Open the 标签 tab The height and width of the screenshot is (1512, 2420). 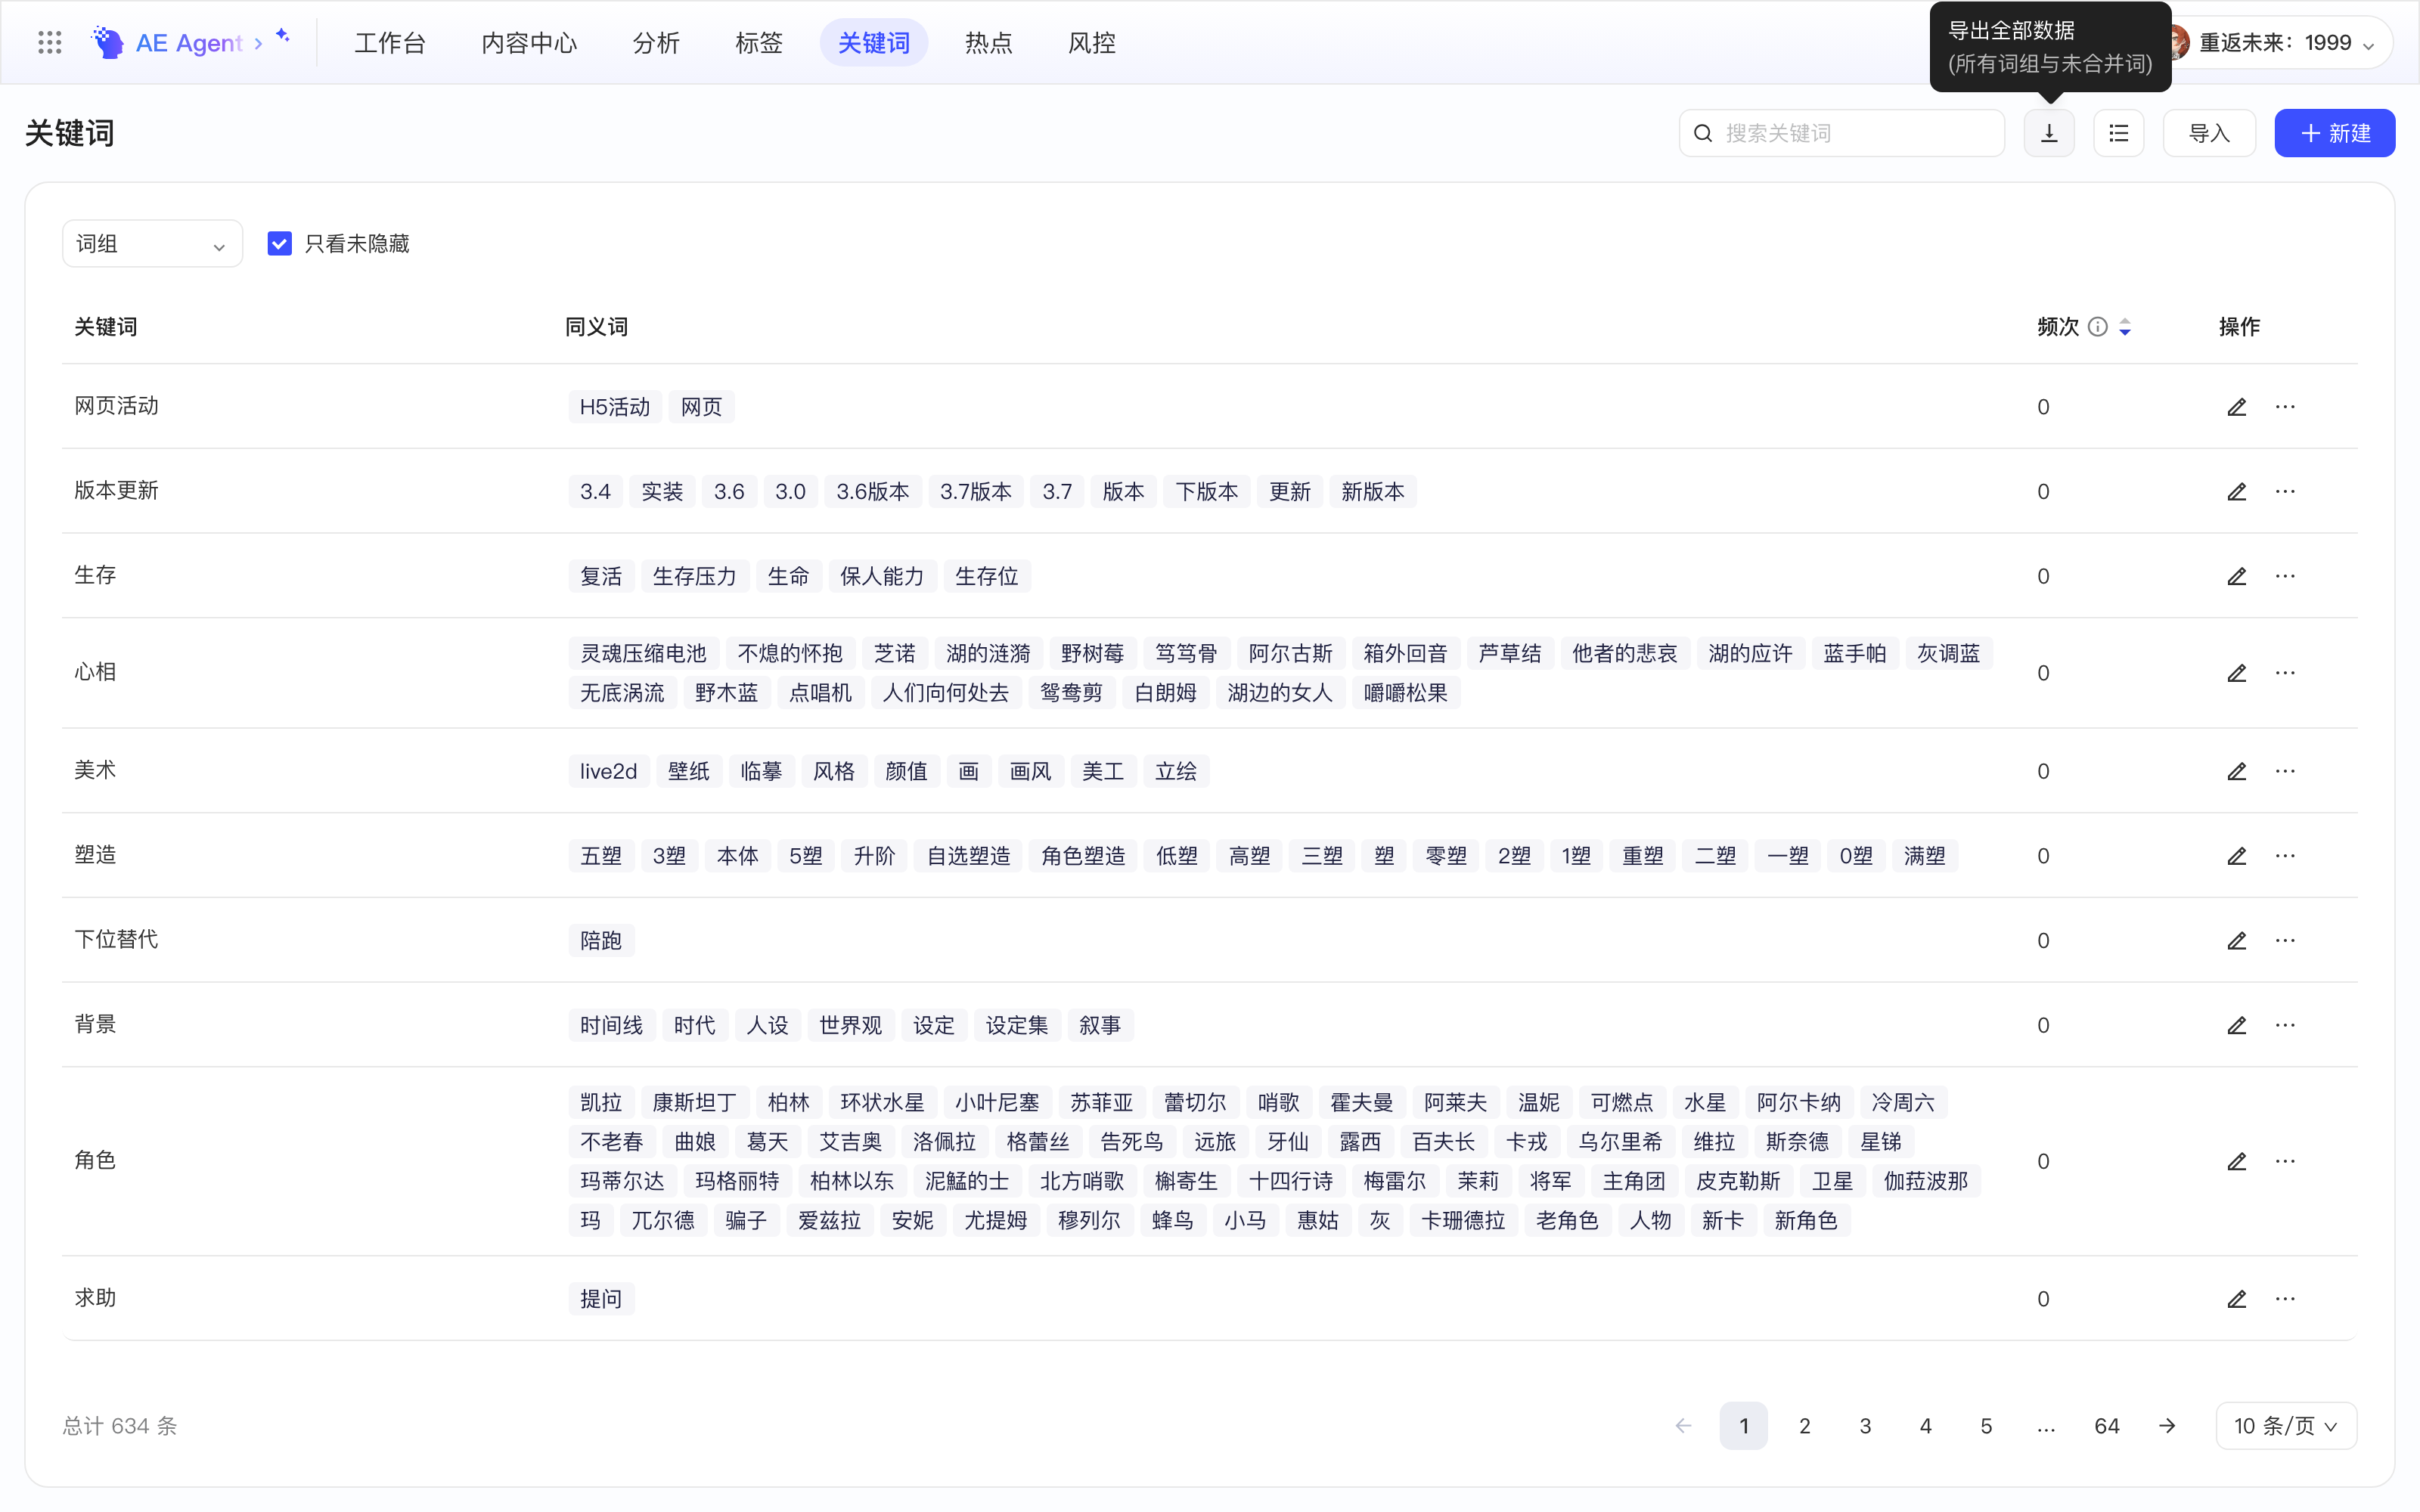(758, 43)
